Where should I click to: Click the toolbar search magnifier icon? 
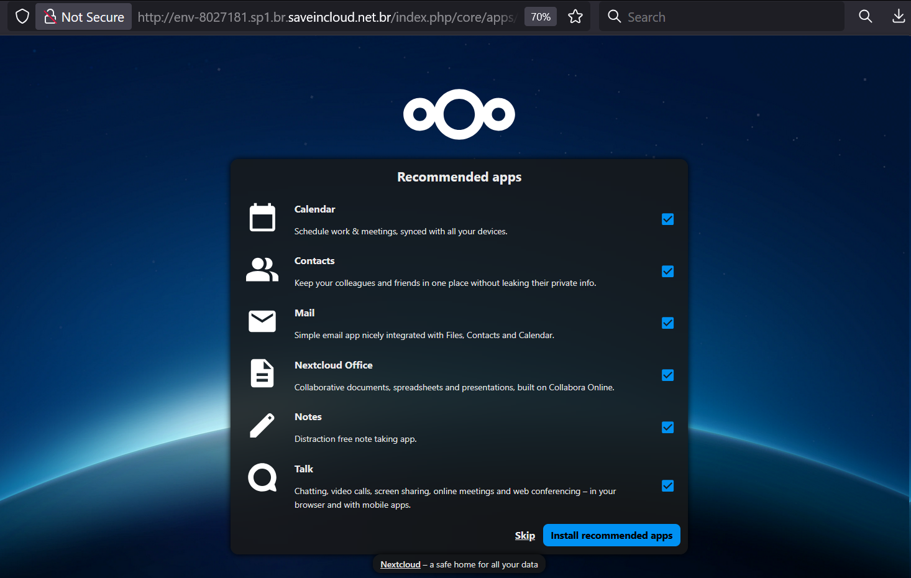[866, 17]
